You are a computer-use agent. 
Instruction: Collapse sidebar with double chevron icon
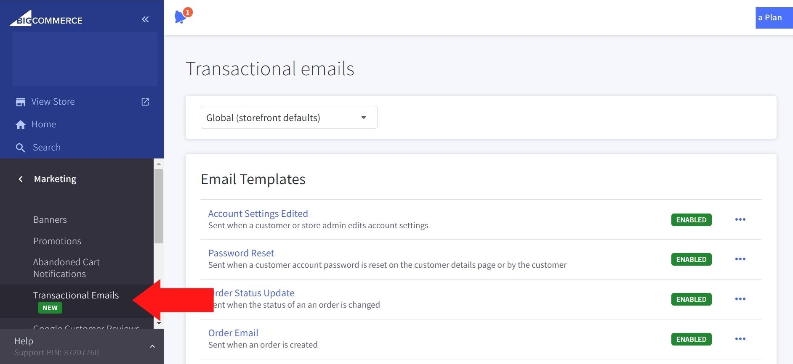(x=145, y=19)
